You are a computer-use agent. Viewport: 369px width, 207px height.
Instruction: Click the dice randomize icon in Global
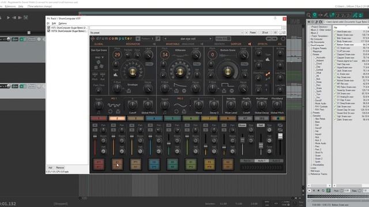point(99,65)
